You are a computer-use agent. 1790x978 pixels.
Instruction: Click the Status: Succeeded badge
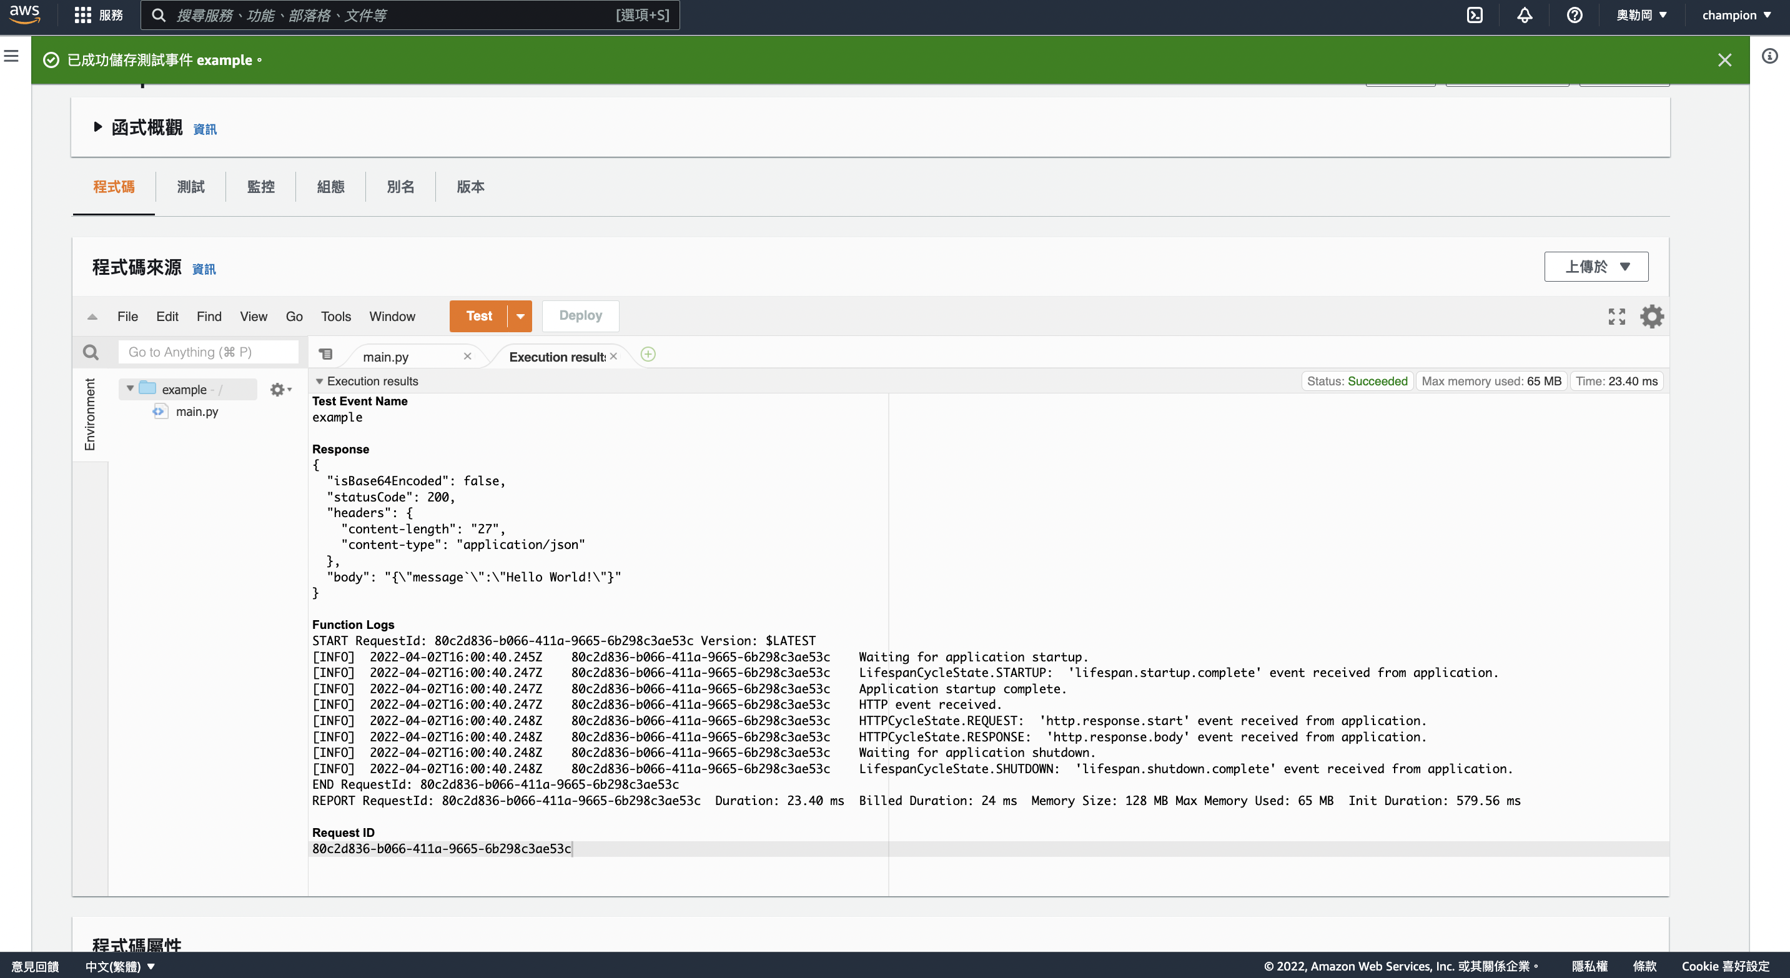tap(1357, 382)
